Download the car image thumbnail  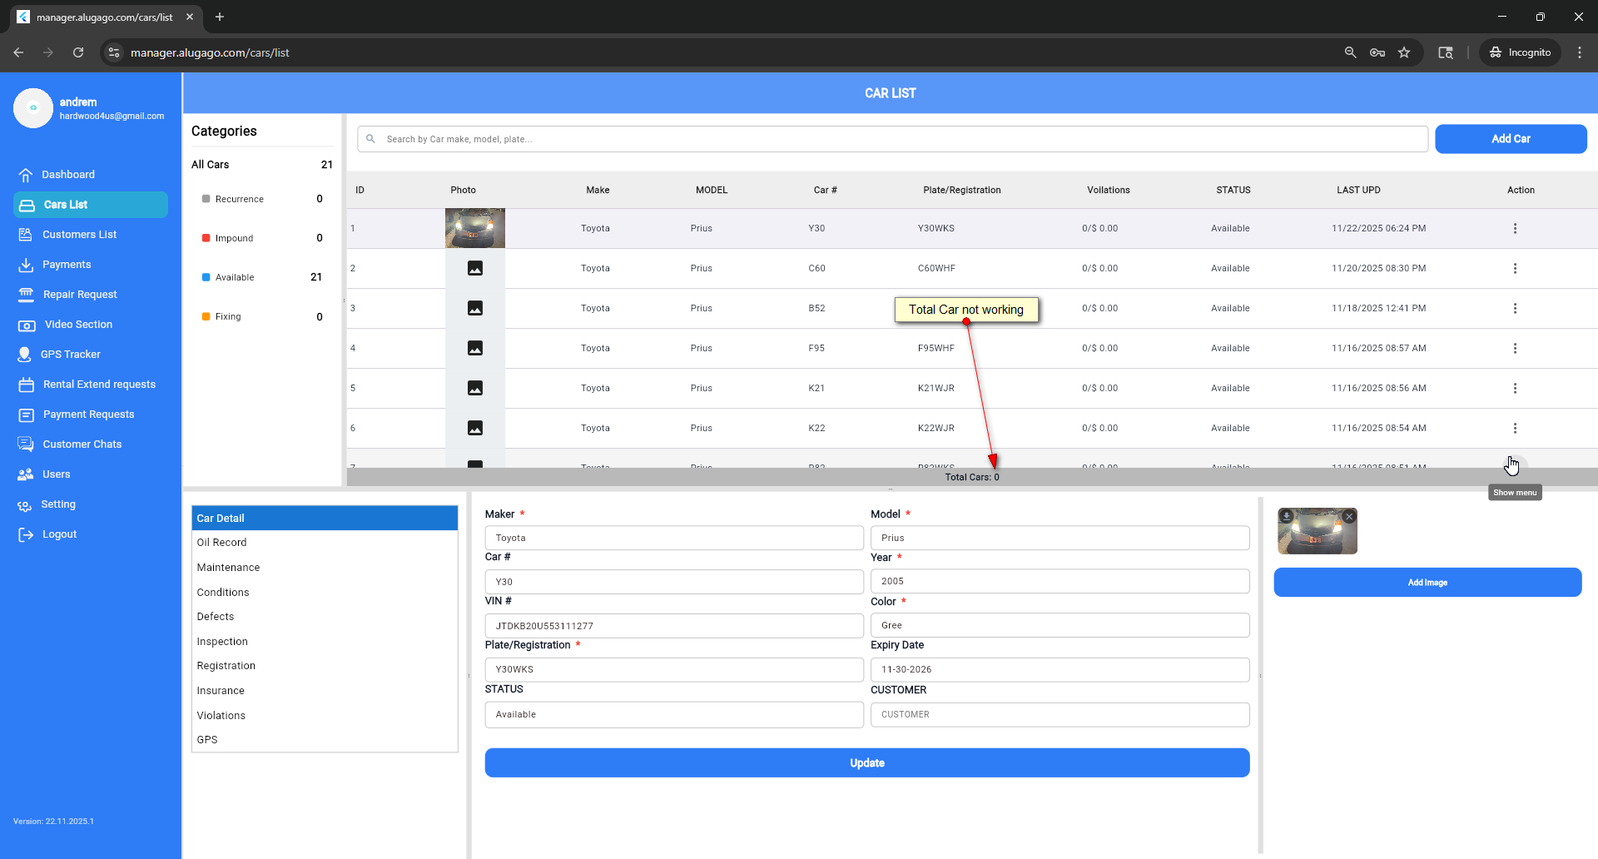click(1286, 516)
